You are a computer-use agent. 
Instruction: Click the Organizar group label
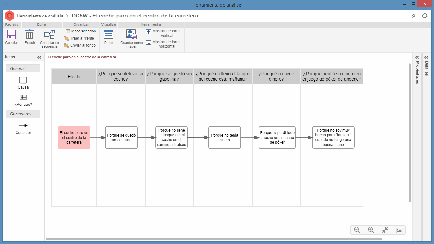tap(81, 24)
